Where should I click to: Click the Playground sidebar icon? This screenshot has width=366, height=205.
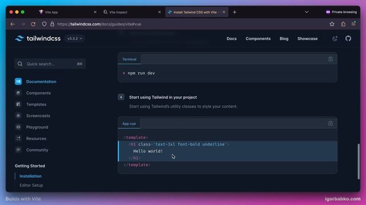(18, 127)
